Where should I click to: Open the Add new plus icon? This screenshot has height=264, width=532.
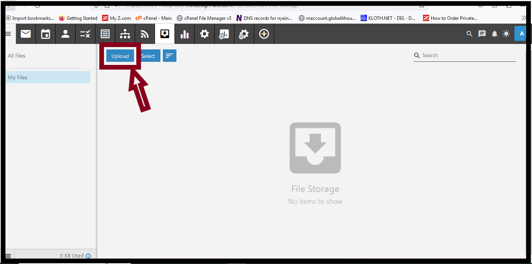click(264, 34)
